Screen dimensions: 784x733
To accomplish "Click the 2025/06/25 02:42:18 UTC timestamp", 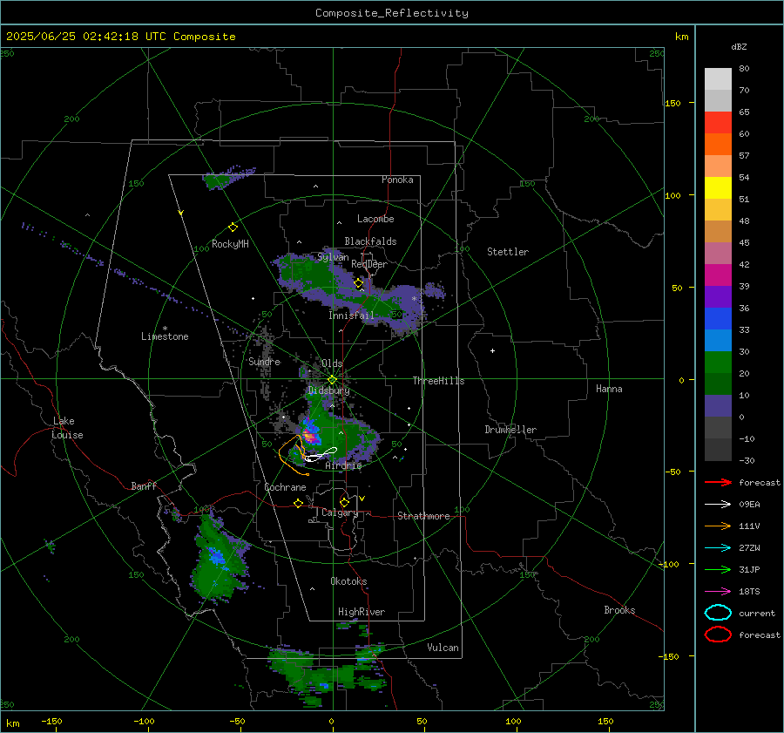I will [85, 37].
